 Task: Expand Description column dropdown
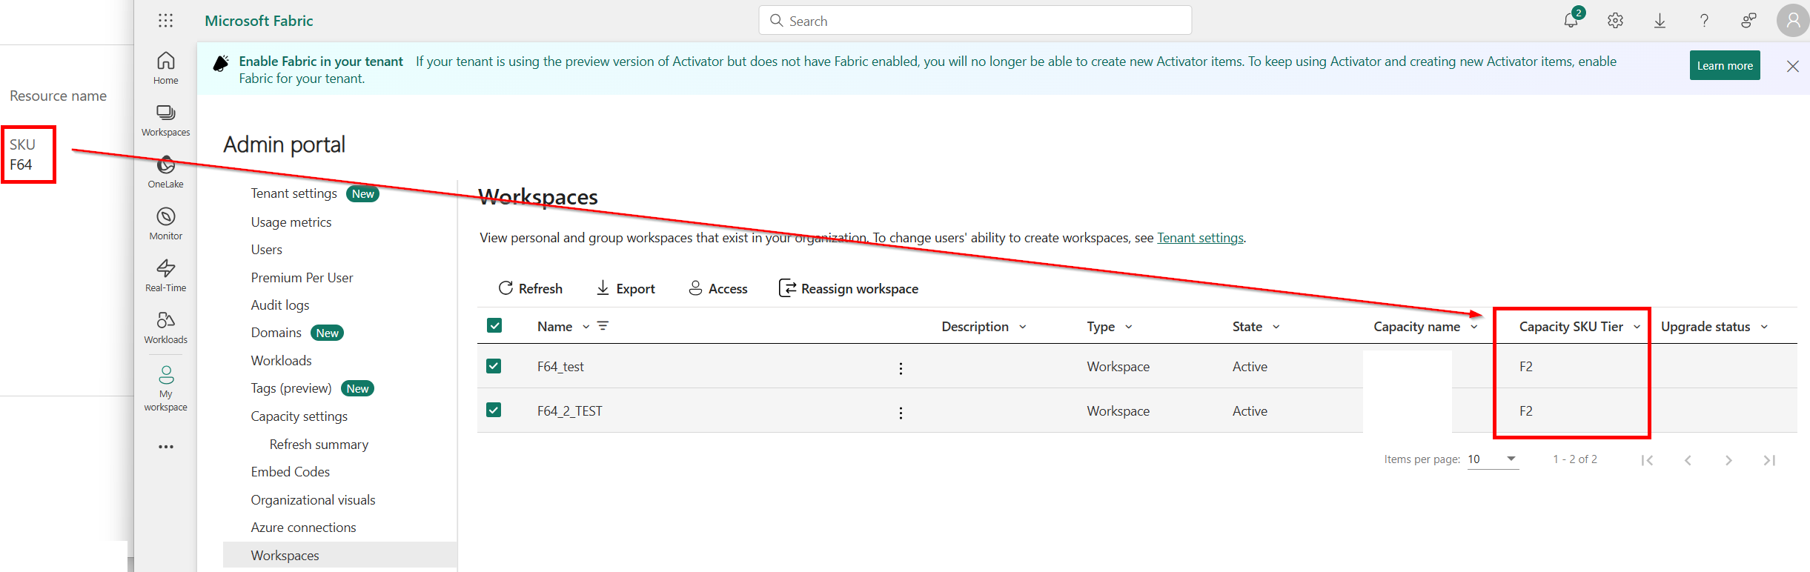[x=1023, y=327]
